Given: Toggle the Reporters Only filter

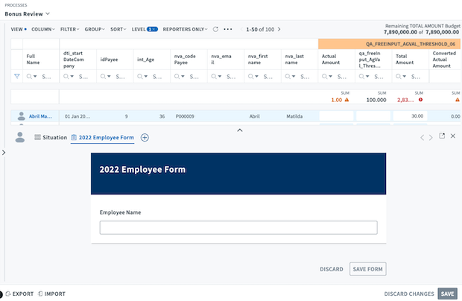Looking at the screenshot, I should coord(185,29).
